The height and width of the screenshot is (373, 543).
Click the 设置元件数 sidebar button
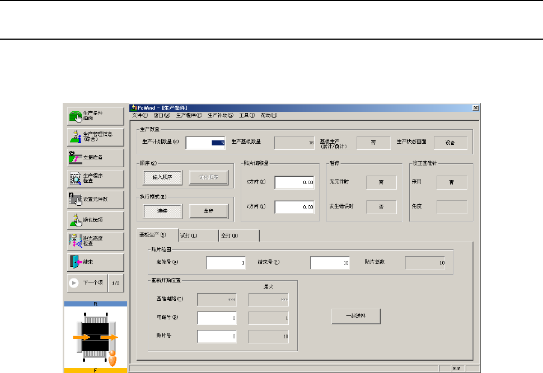(x=95, y=199)
